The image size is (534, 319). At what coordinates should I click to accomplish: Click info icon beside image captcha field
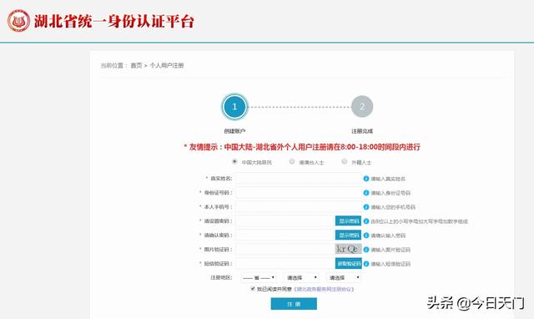366,250
